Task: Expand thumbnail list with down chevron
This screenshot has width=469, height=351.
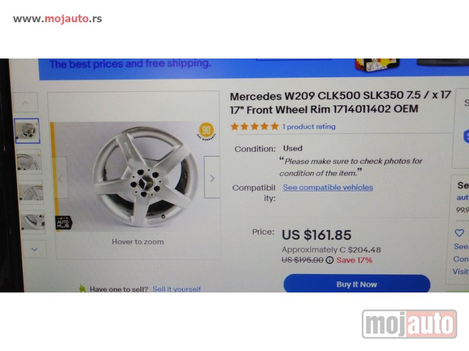Action: tap(35, 249)
